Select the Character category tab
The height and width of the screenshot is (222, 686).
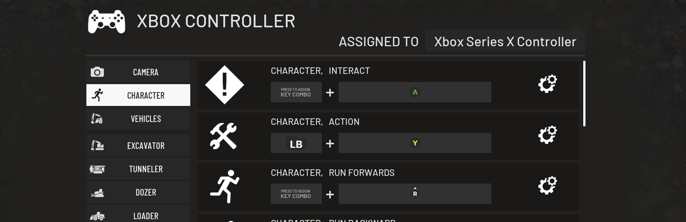click(x=138, y=95)
